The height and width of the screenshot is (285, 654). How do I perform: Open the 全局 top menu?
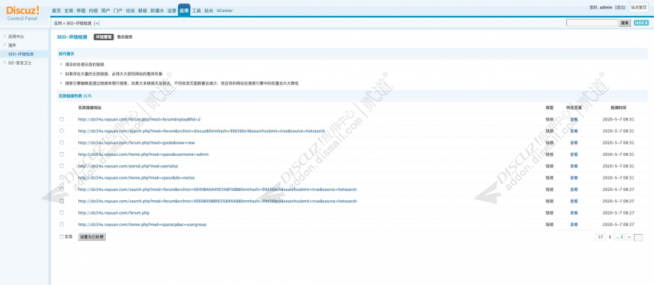point(69,11)
